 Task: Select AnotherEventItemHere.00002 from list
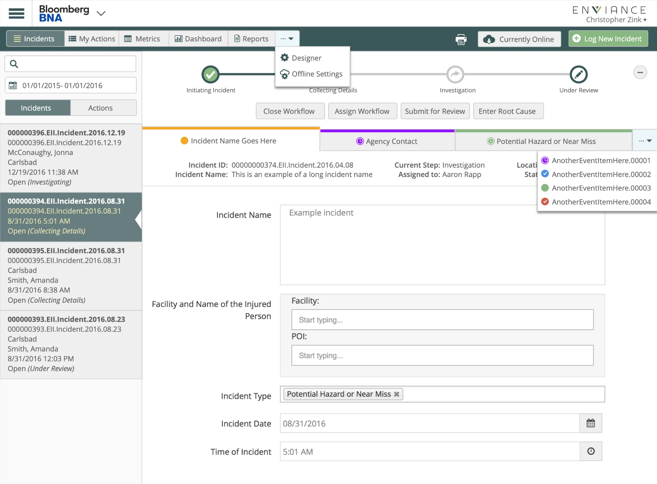tap(597, 174)
